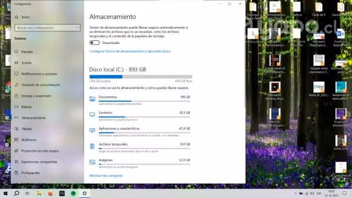Click the Disco local C usage bar

[141, 77]
